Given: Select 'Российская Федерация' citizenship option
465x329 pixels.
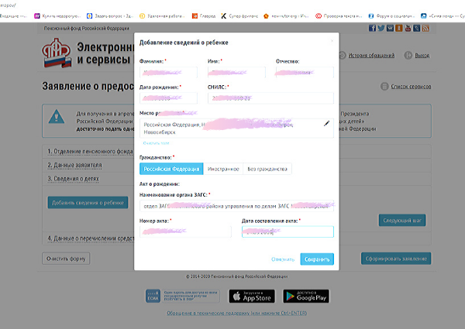Looking at the screenshot, I should pyautogui.click(x=171, y=169).
